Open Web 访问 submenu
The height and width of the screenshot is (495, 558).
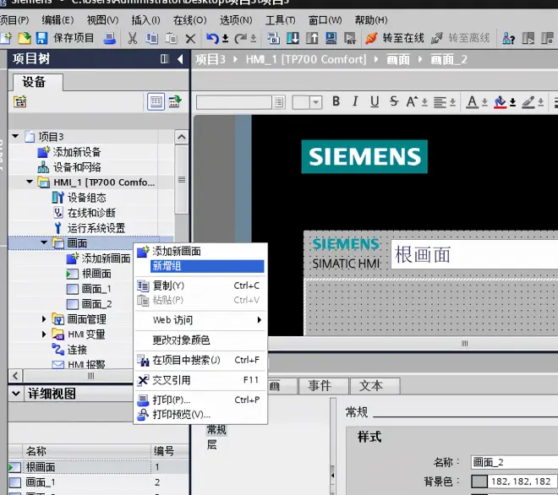click(200, 320)
